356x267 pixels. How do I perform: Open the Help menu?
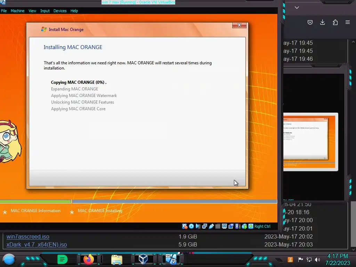74,11
